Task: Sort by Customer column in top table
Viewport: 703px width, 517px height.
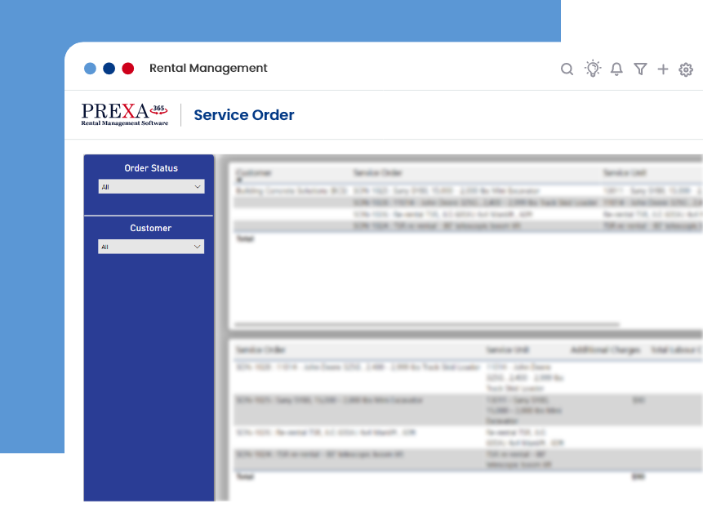Action: tap(253, 173)
